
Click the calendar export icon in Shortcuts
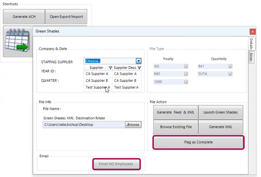(17, 40)
